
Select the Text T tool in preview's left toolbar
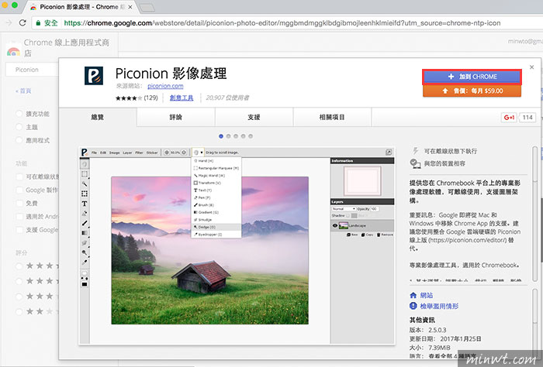85,204
